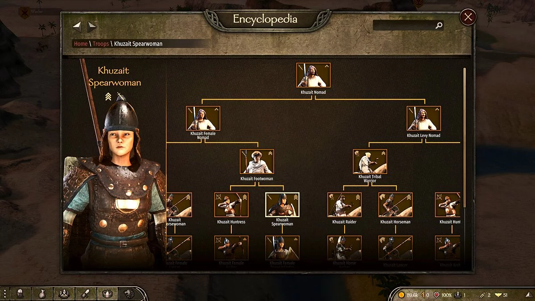
Task: Open the quests scroll icon
Action: tap(86, 293)
